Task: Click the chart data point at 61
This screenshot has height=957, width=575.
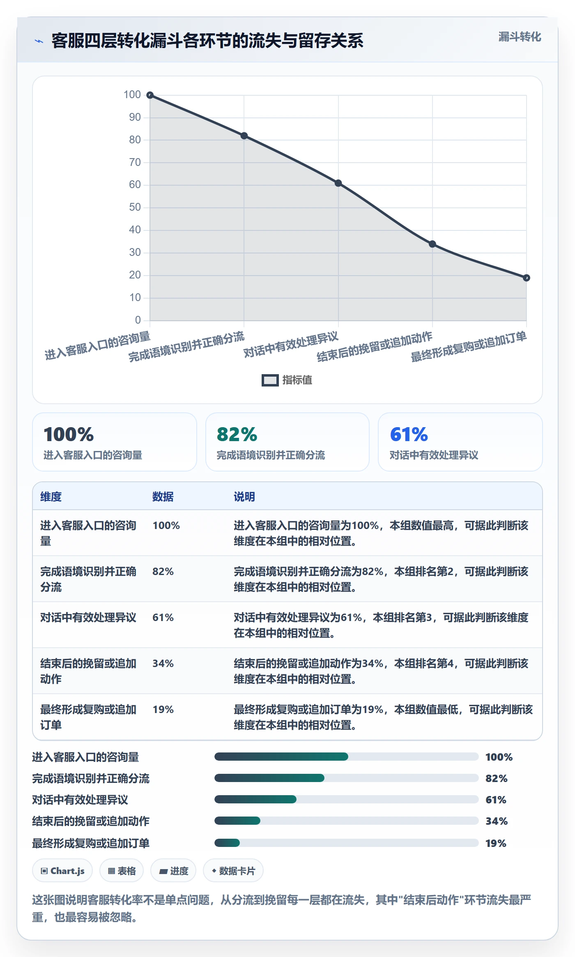Action: click(x=338, y=183)
